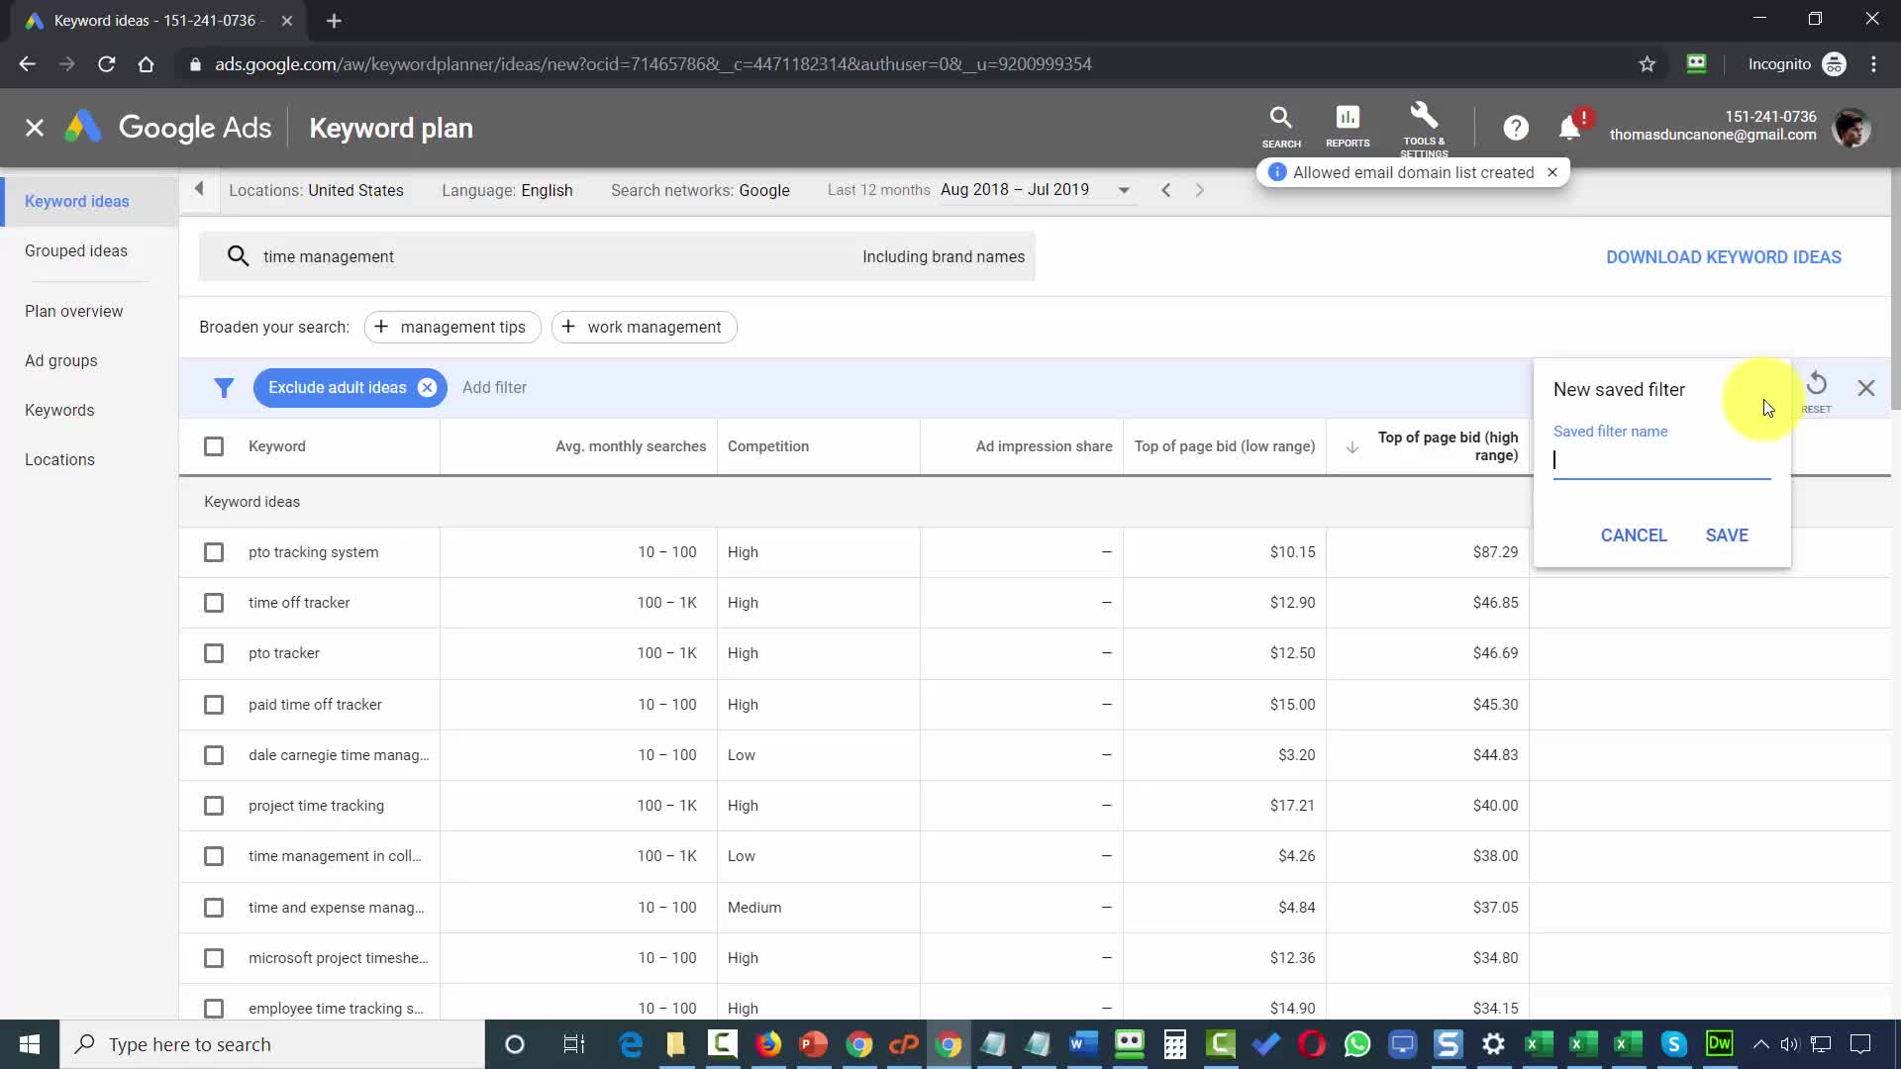Check the pto tracking system row
The height and width of the screenshot is (1069, 1901).
pos(214,552)
